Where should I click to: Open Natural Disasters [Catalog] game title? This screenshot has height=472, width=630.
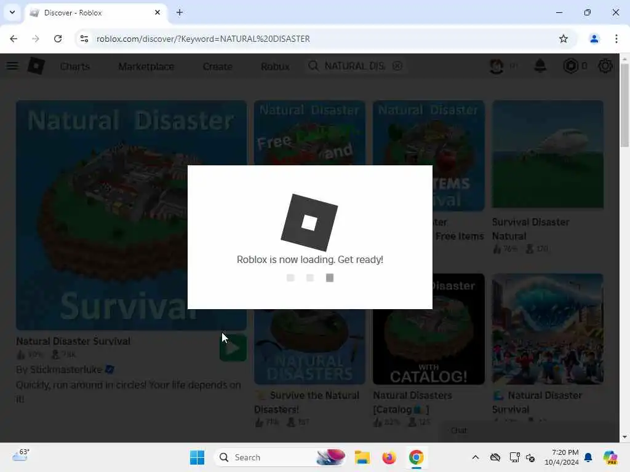click(413, 403)
